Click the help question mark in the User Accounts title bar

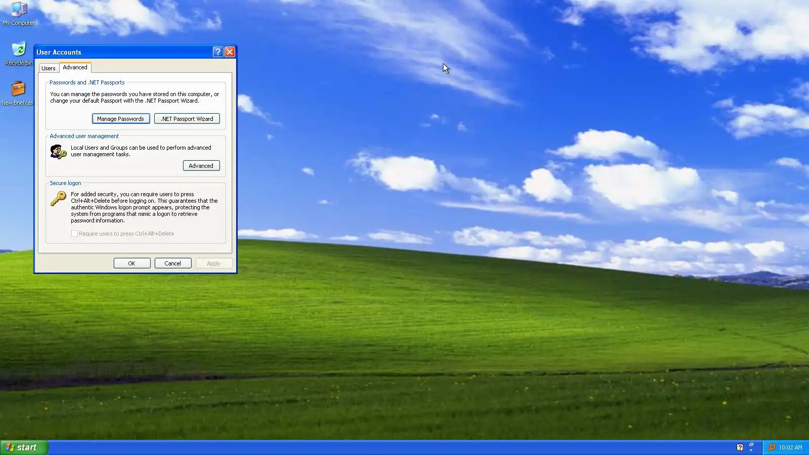(x=218, y=52)
